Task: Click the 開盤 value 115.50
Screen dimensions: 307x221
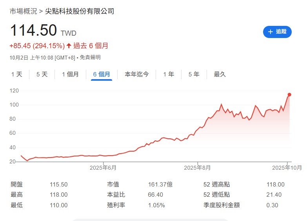Action: (58, 185)
